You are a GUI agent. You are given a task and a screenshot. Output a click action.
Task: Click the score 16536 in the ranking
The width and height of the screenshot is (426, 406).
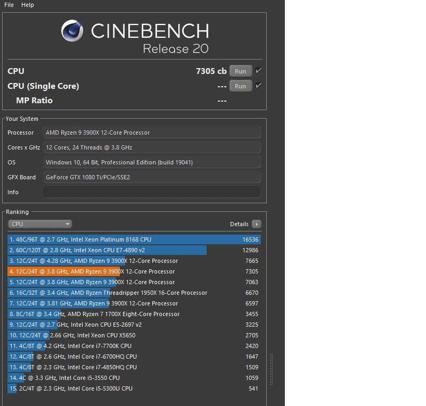(250, 239)
